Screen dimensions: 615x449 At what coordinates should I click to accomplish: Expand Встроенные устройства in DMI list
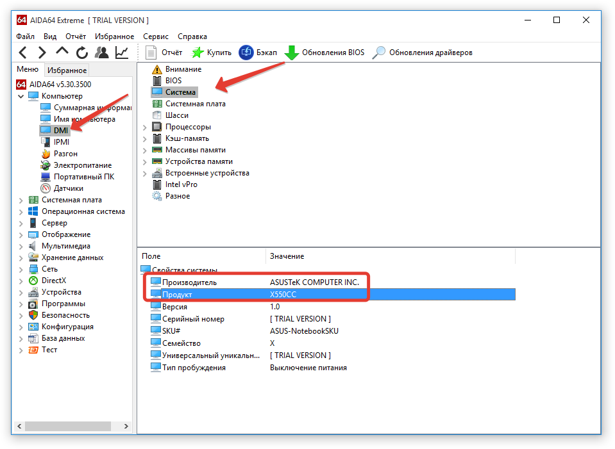145,174
